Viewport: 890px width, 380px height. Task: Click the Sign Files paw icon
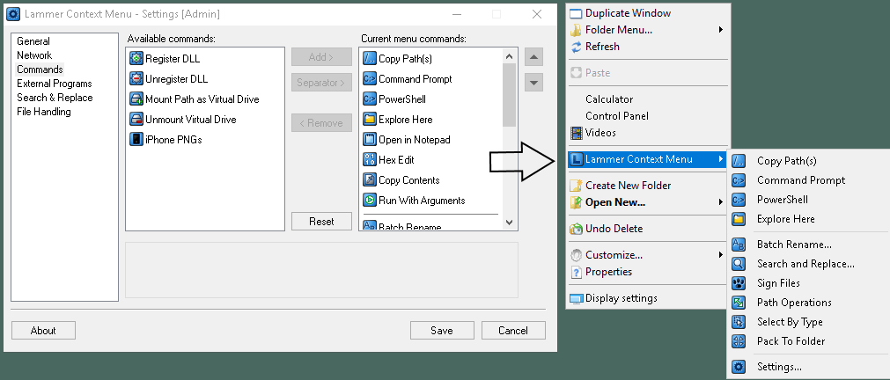(x=739, y=283)
